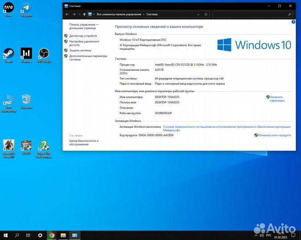Click the product code 00436-50000-00000-AAOEM

(156, 135)
